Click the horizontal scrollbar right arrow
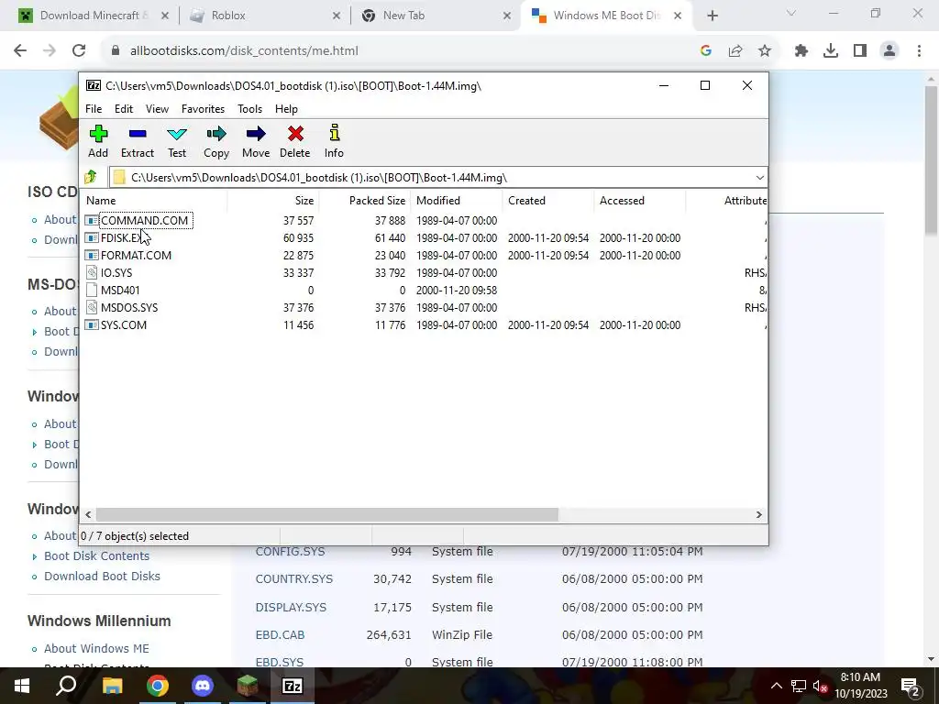This screenshot has height=704, width=939. [x=758, y=514]
